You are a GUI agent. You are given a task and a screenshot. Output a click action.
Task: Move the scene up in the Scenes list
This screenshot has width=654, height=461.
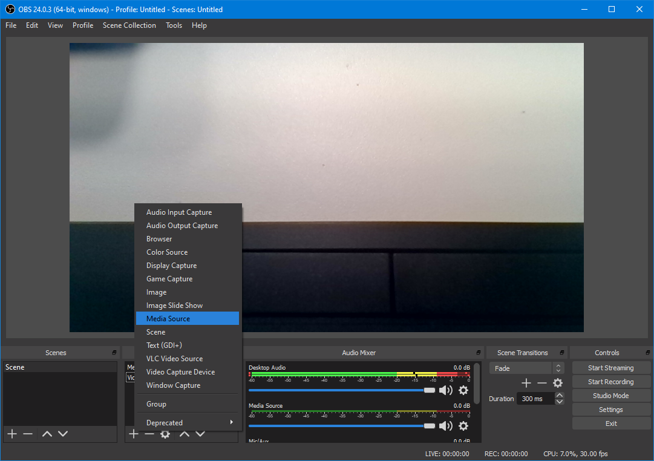(x=47, y=434)
